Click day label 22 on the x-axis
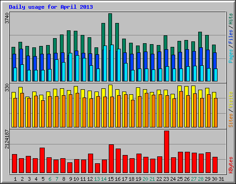 coord(159,179)
